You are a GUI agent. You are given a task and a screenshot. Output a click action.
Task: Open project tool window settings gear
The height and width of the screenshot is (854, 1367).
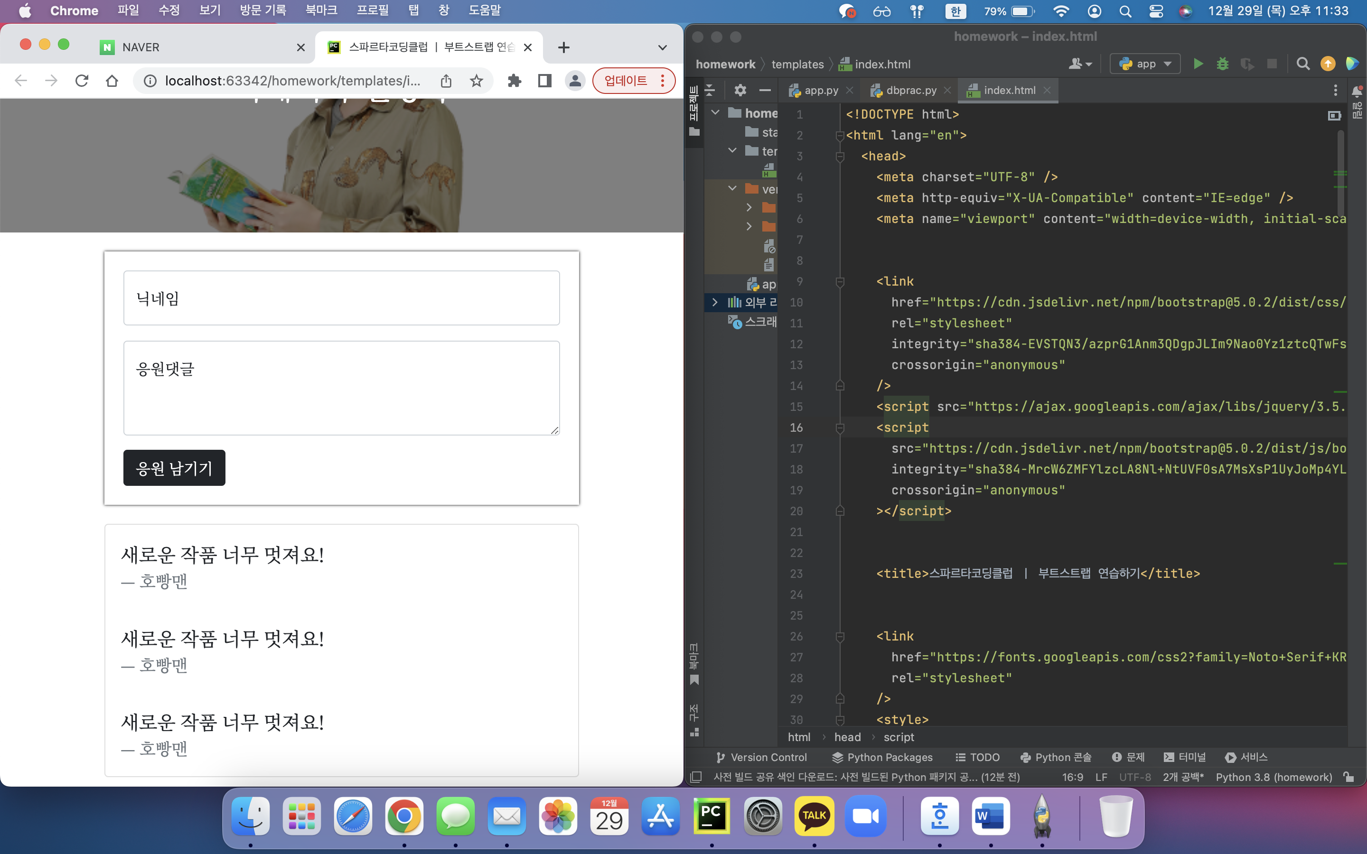pos(740,90)
